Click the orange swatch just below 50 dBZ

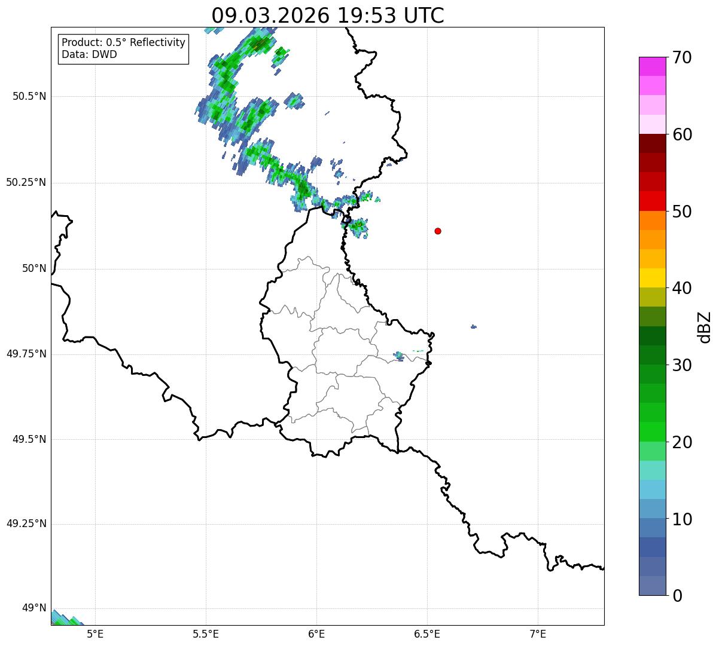(652, 221)
